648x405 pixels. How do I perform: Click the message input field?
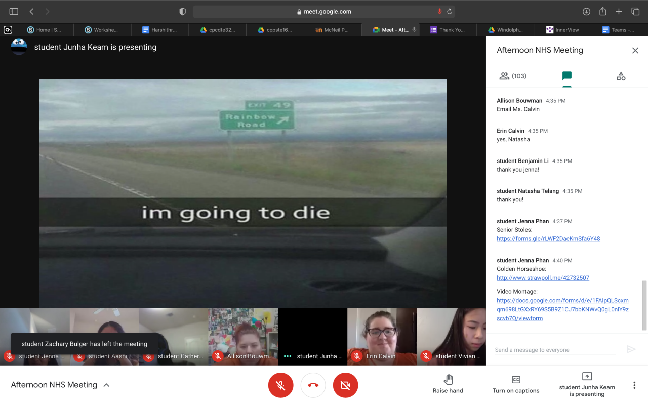(554, 350)
